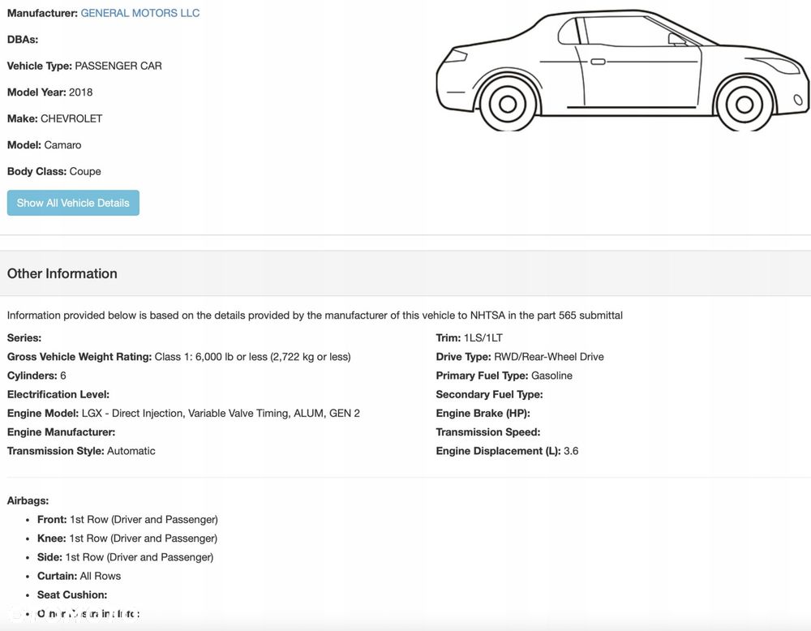Image resolution: width=811 pixels, height=631 pixels.
Task: Click the Knee airbag list item
Action: point(127,539)
